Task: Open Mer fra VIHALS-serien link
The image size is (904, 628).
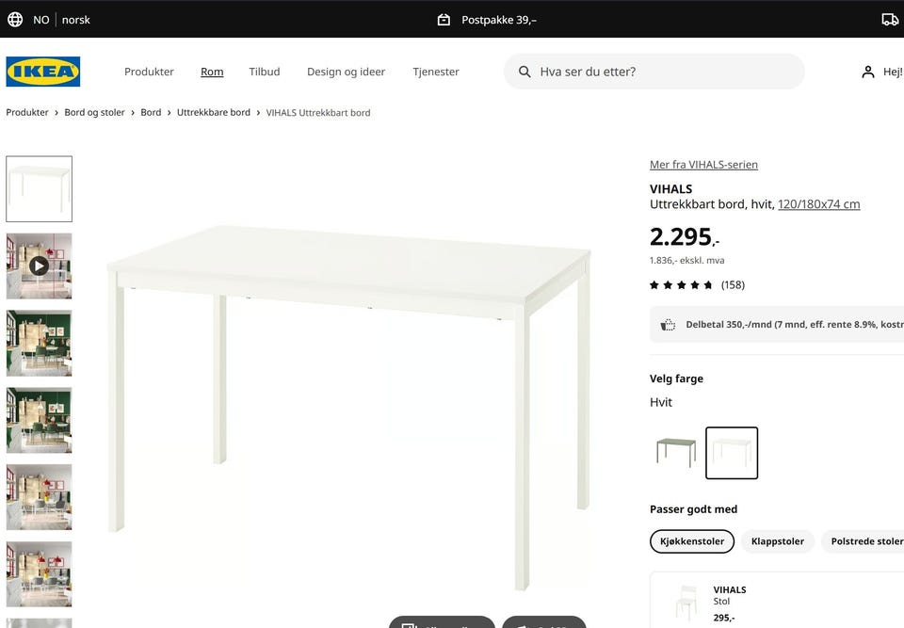Action: click(703, 165)
